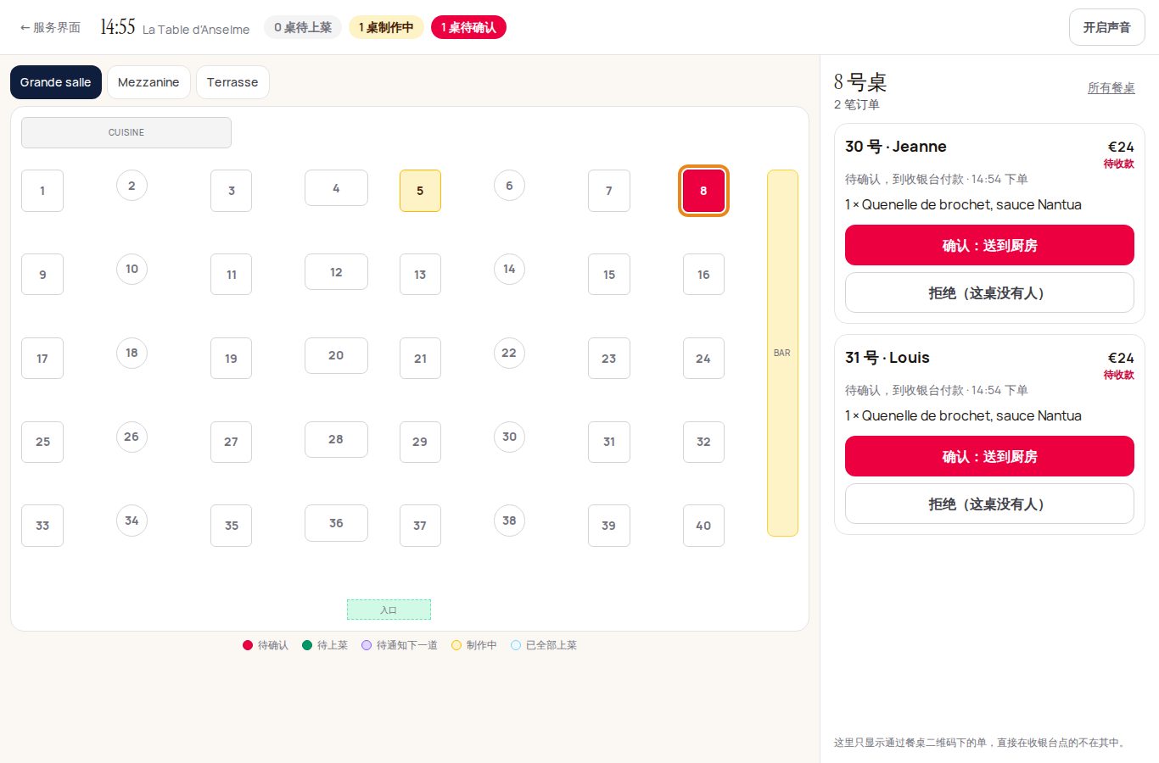Open table 33
Viewport: 1159px width, 763px height.
pyautogui.click(x=42, y=526)
